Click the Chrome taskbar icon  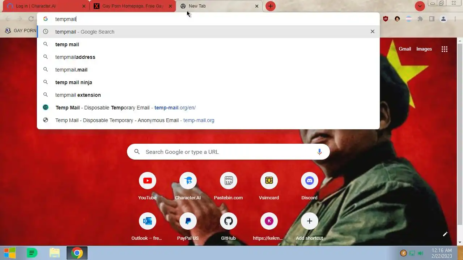point(77,253)
